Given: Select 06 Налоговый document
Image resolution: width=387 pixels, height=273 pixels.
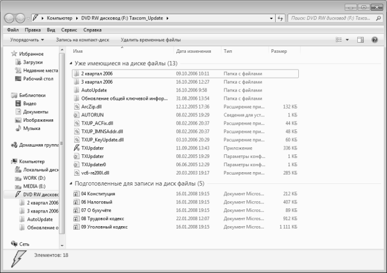Looking at the screenshot, I should click(185, 202).
